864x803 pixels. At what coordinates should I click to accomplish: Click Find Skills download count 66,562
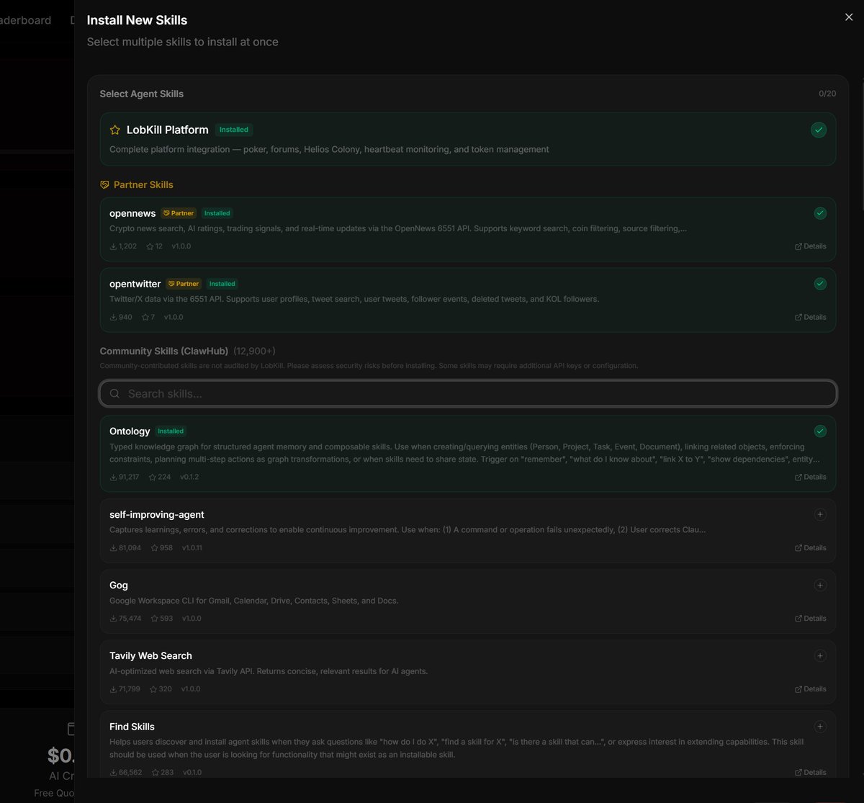pyautogui.click(x=125, y=773)
